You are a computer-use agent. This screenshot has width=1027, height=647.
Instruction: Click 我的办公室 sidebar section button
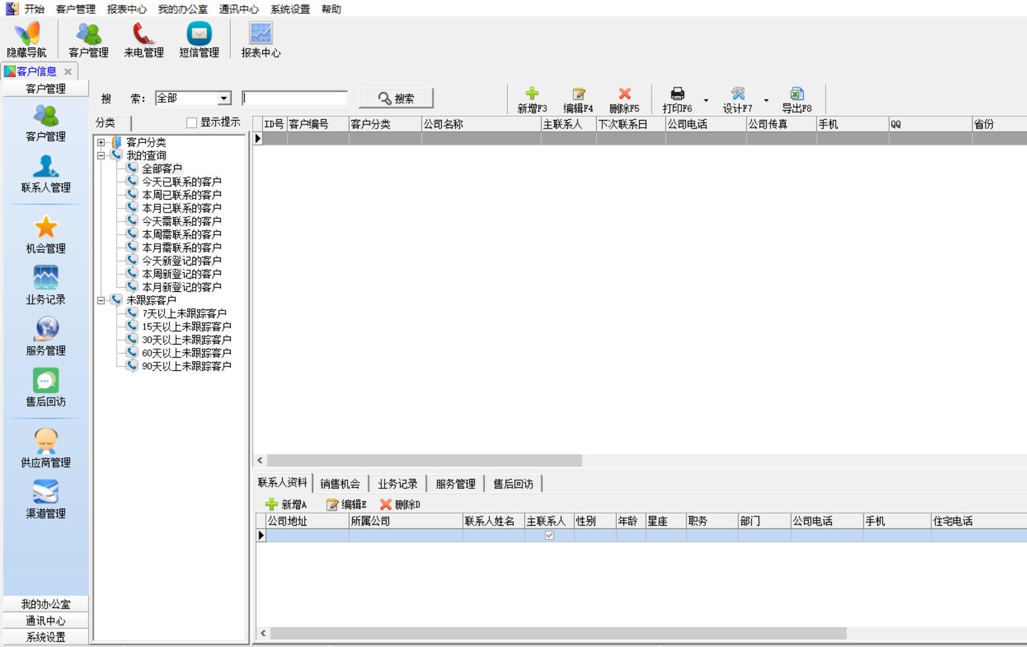(46, 604)
